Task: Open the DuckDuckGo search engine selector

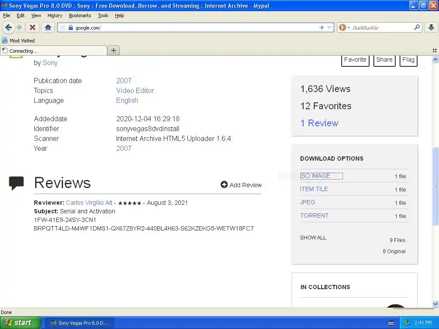Action: click(x=344, y=27)
